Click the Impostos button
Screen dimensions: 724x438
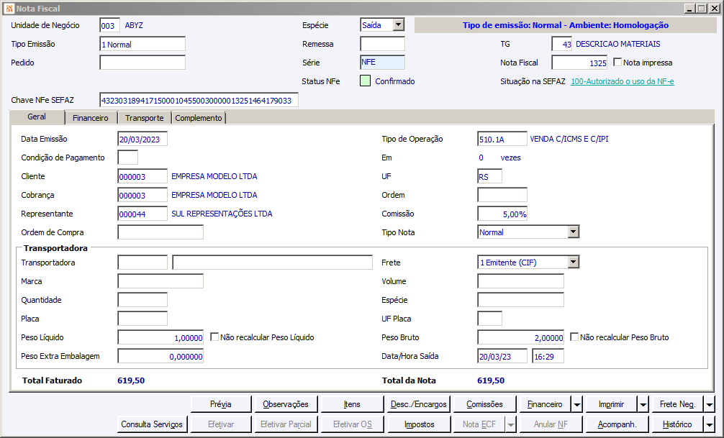coord(419,424)
